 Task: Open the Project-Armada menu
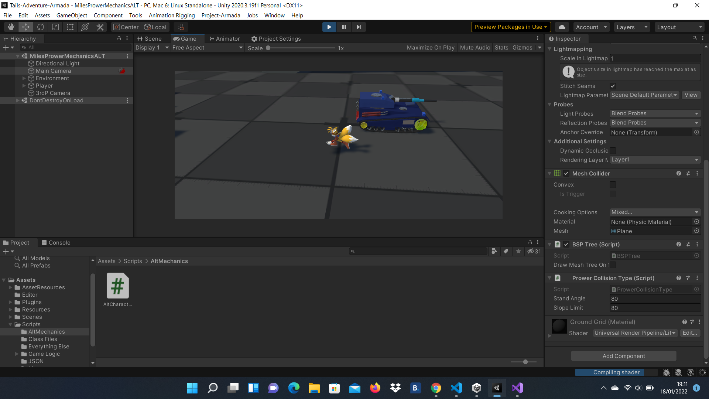coord(221,16)
